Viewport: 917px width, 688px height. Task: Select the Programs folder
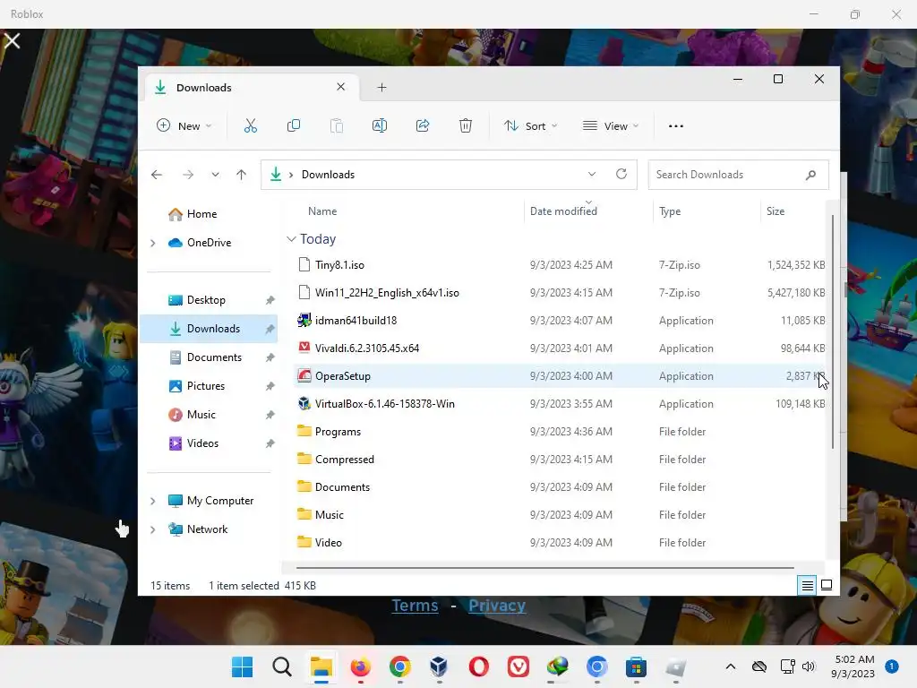(x=560, y=432)
